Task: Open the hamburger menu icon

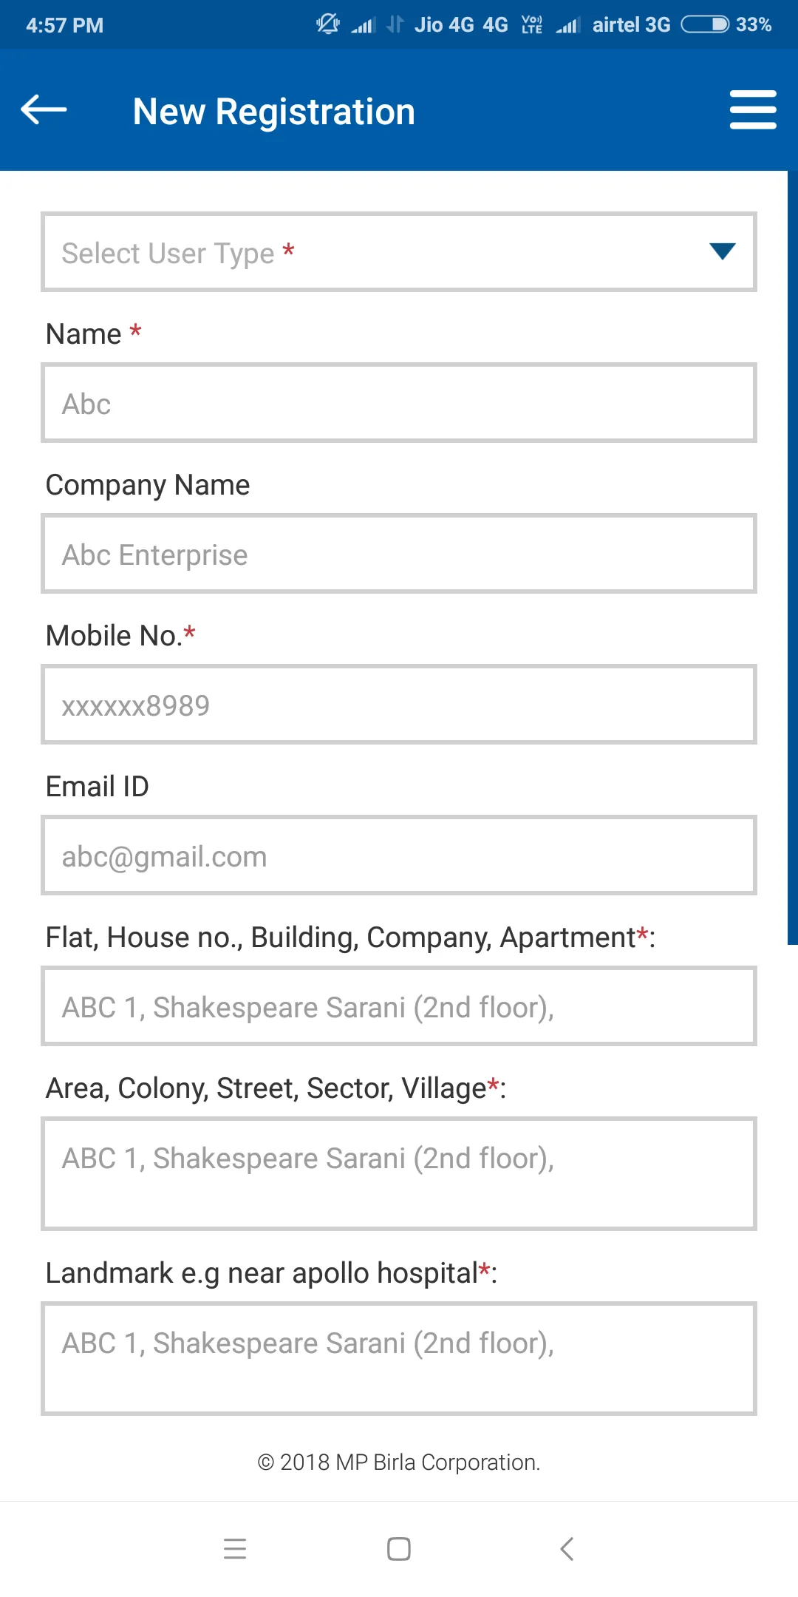Action: pos(752,110)
